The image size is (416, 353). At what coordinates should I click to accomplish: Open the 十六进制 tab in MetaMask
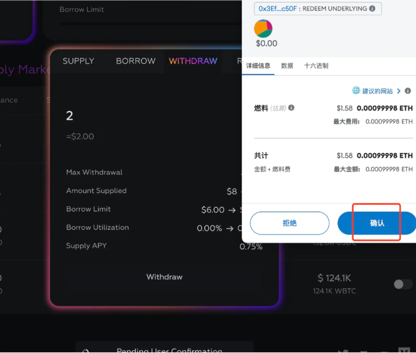point(316,66)
